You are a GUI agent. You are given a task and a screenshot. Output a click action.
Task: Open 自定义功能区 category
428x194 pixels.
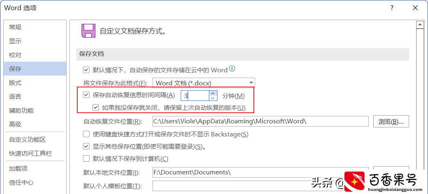[x=35, y=140]
